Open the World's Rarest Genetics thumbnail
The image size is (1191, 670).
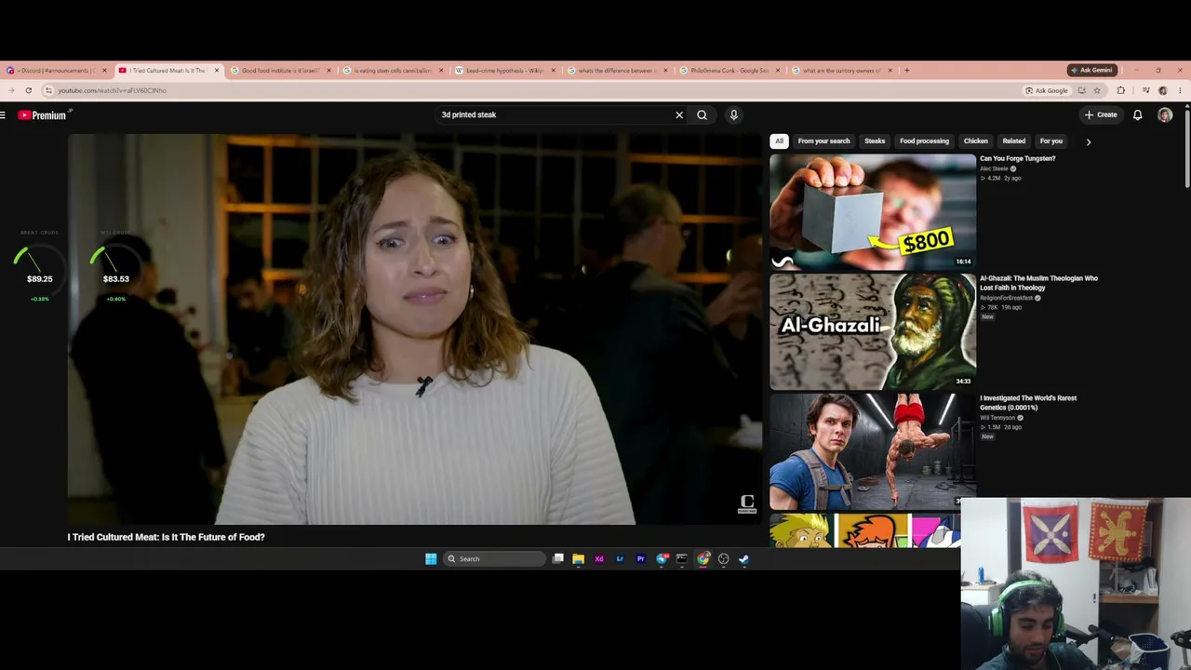(x=873, y=451)
